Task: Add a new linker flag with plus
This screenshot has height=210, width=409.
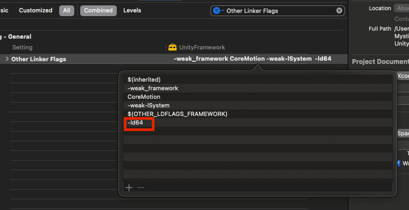Action: [x=129, y=187]
